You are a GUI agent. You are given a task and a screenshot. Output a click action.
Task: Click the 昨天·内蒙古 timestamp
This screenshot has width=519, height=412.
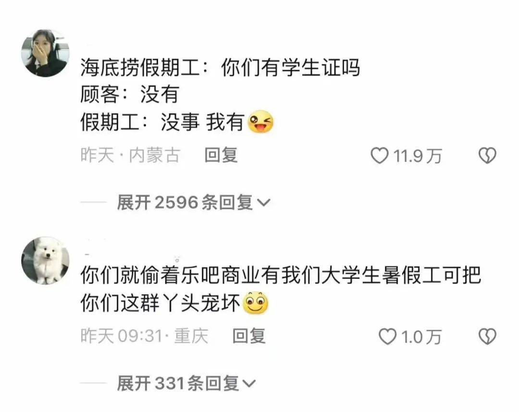tap(130, 156)
